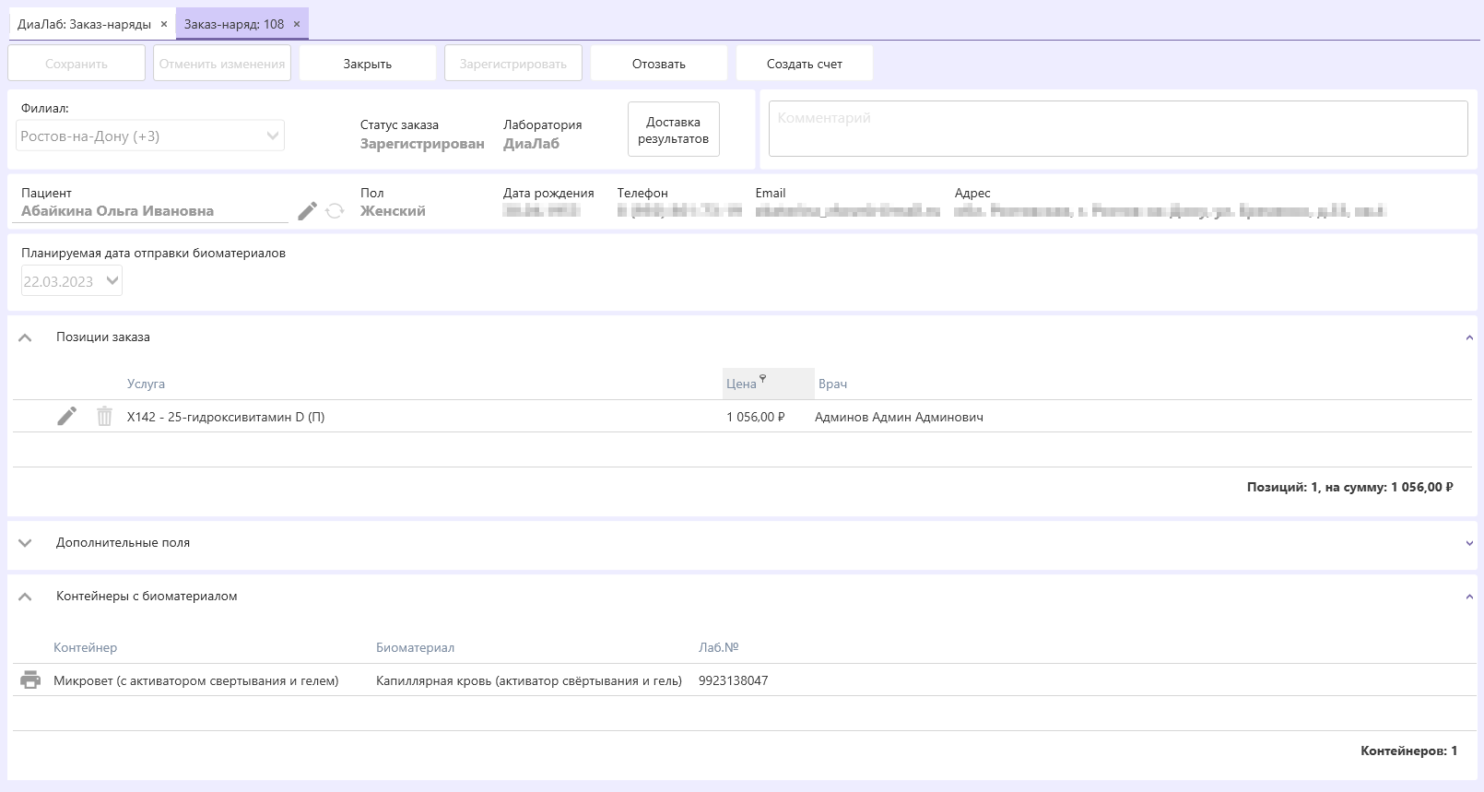This screenshot has width=1484, height=792.
Task: Select lab number 9923138047
Action: point(733,680)
